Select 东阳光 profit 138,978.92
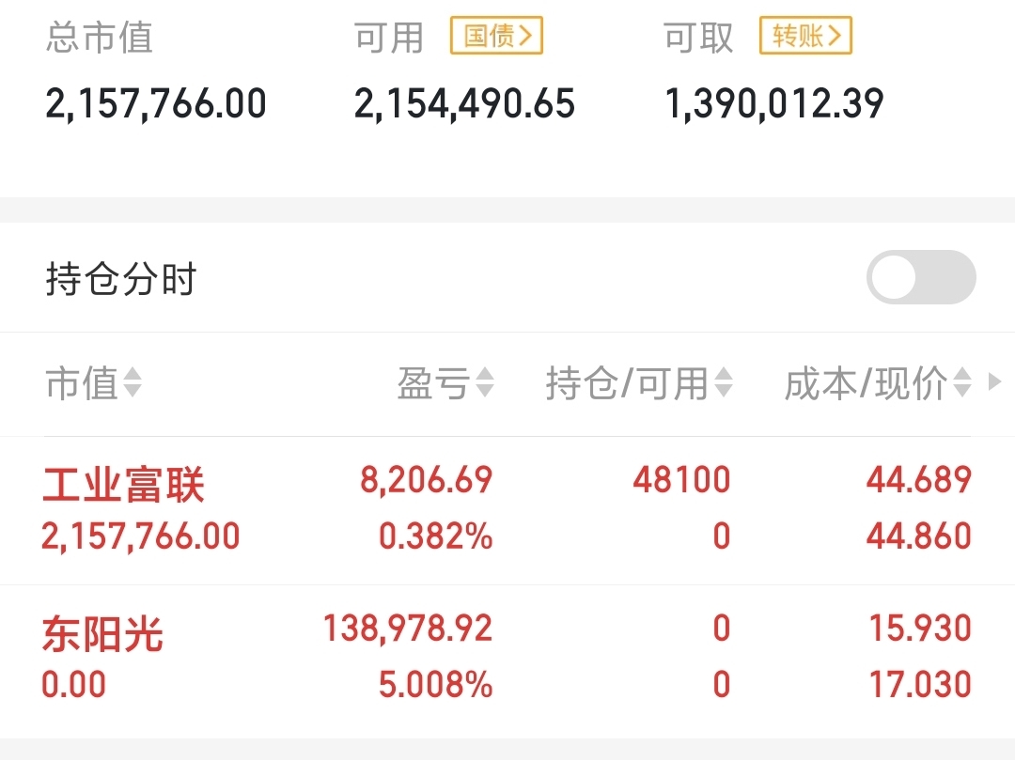This screenshot has height=761, width=1015. [x=408, y=629]
